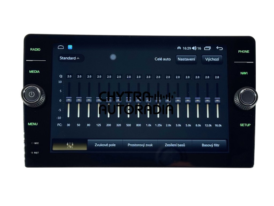
Task: Tap the 1.25k frequency label
Action: [x=158, y=125]
